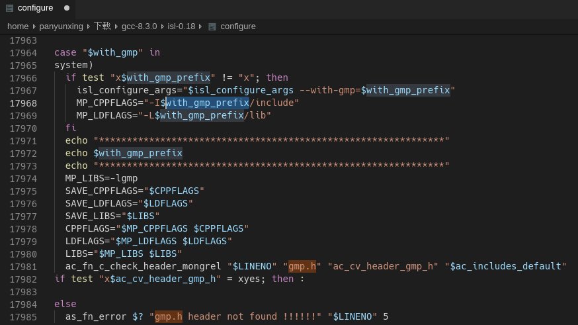Open the 下载 breadcrumb segment
Screen dimensions: 578x325
(102, 26)
